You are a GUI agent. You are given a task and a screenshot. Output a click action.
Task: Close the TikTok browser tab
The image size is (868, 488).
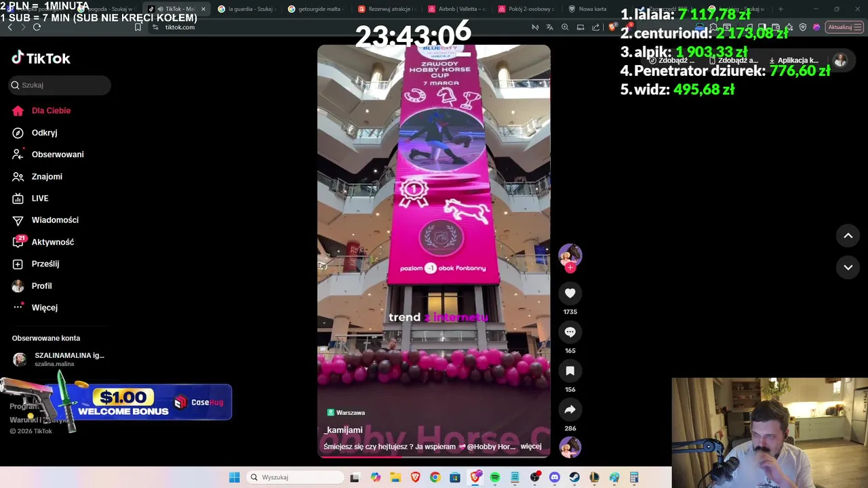click(x=203, y=9)
